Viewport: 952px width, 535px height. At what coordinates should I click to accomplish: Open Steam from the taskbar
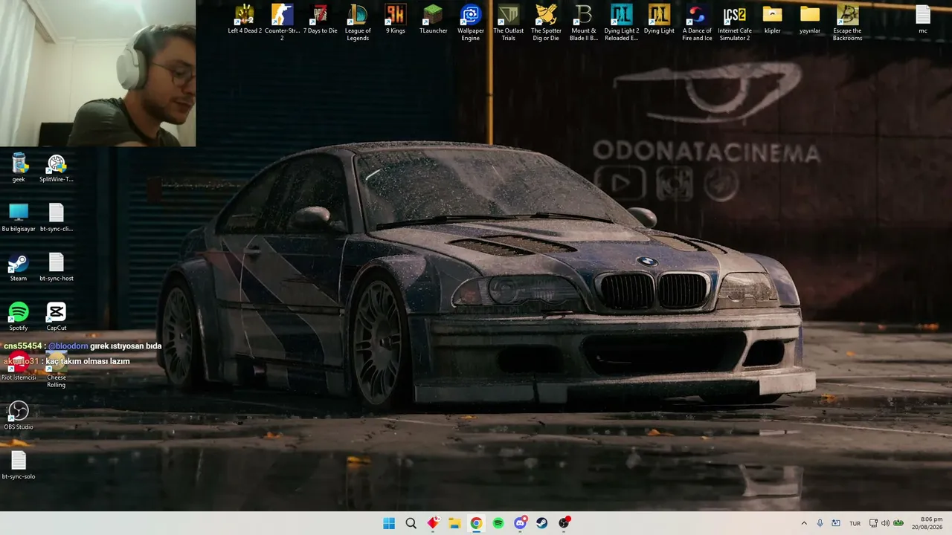tap(542, 523)
